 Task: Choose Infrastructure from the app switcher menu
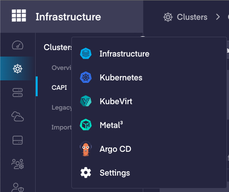[x=124, y=54]
